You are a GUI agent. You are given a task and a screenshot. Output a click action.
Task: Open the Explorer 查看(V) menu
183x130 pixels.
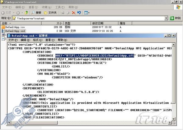click(33, 7)
